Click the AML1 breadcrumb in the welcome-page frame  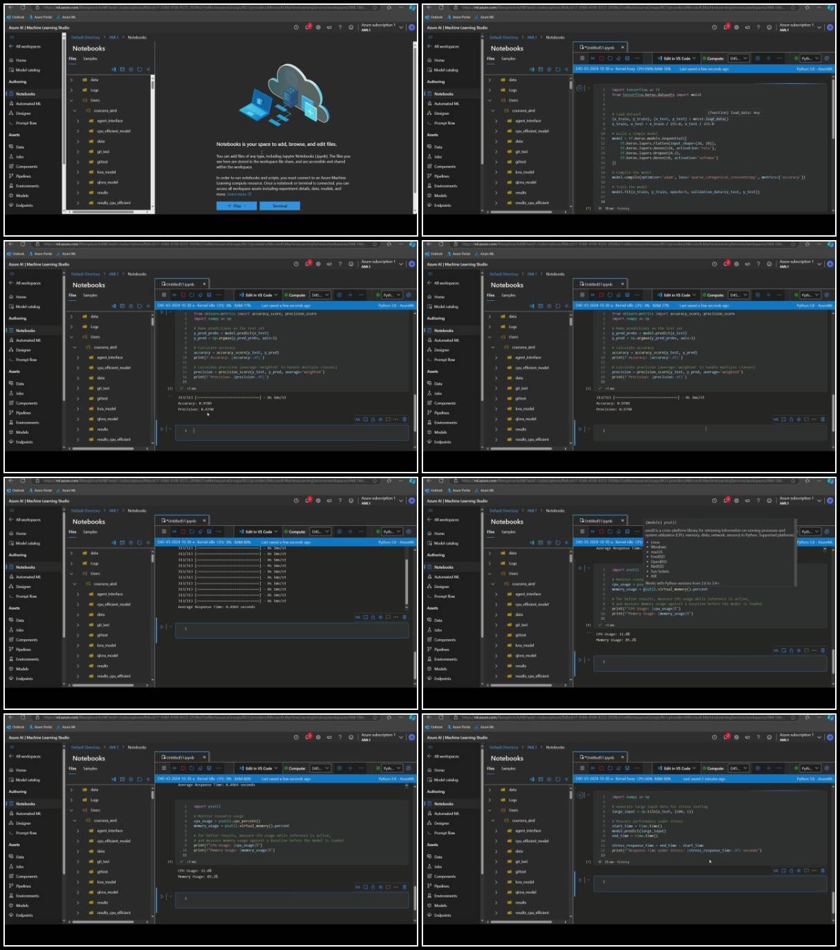[113, 37]
